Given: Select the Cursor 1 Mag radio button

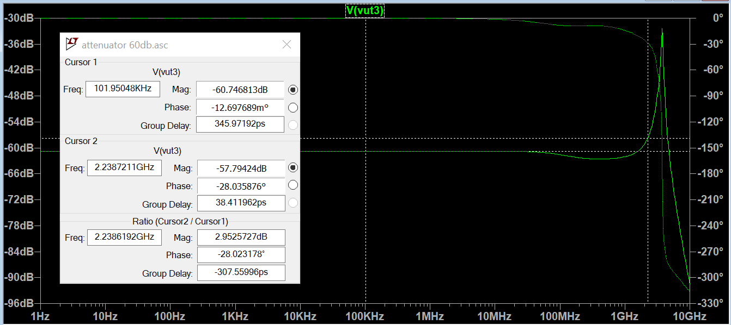Looking at the screenshot, I should [293, 90].
